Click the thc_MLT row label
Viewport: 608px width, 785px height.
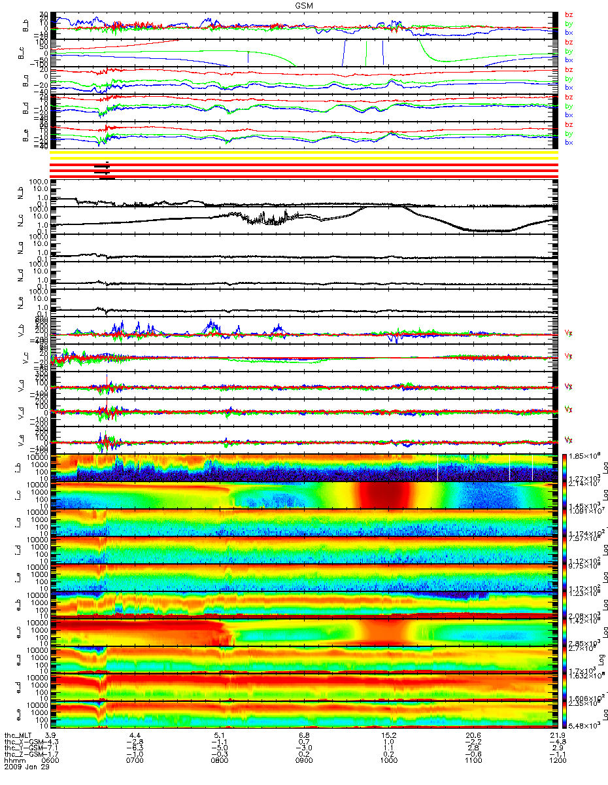point(18,737)
